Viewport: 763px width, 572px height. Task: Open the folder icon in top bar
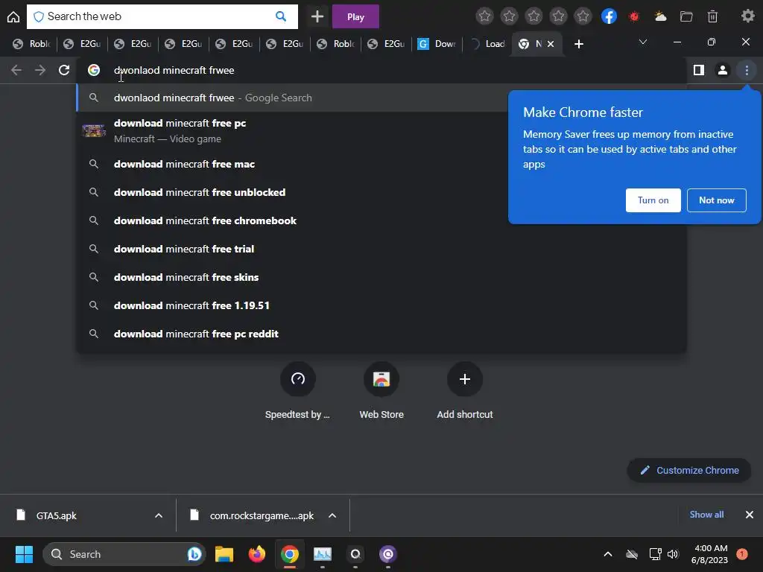(x=686, y=16)
